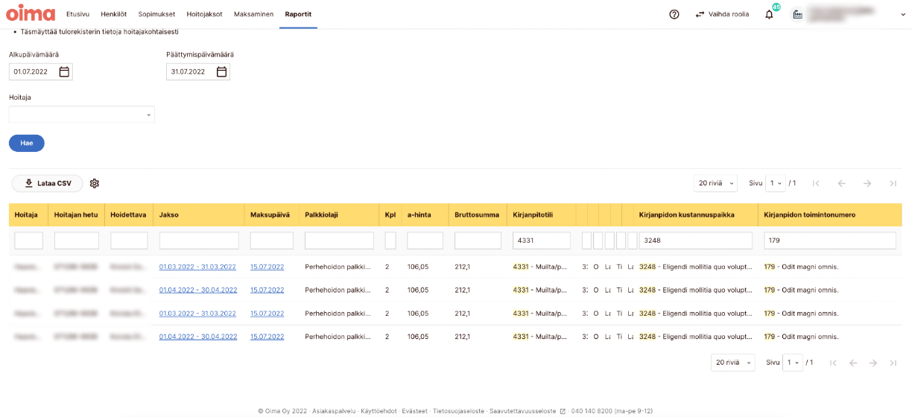This screenshot has width=912, height=417.
Task: Go to last page in bottom pagination
Action: coord(893,363)
